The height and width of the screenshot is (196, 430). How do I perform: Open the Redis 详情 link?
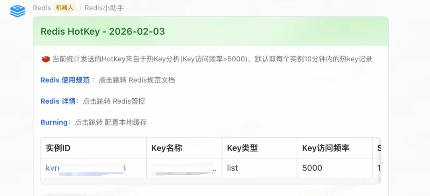click(x=58, y=101)
